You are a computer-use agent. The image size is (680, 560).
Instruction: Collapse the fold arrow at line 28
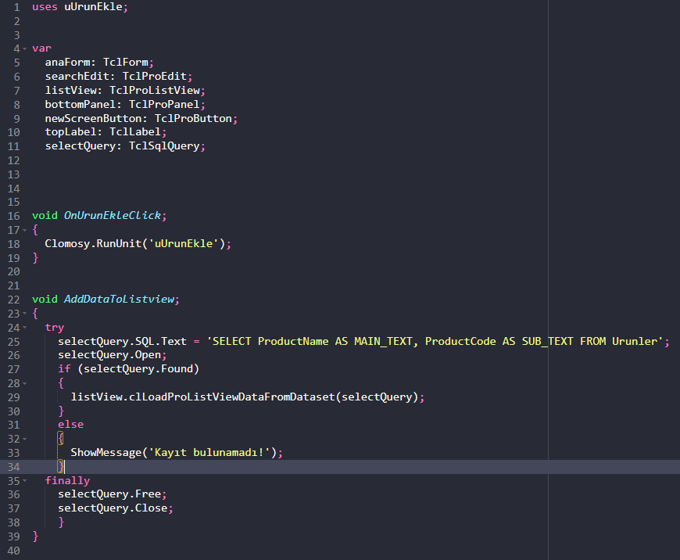[x=25, y=383]
